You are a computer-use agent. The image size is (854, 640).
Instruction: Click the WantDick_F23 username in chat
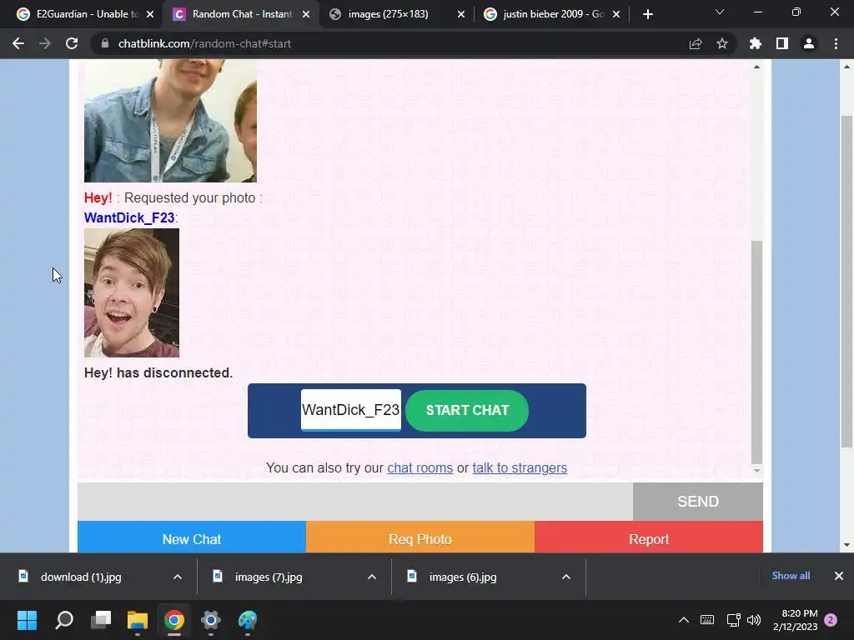129,217
